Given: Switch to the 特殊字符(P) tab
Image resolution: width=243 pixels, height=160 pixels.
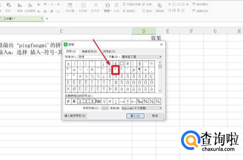Looking at the screenshot, I should pyautogui.click(x=89, y=51).
